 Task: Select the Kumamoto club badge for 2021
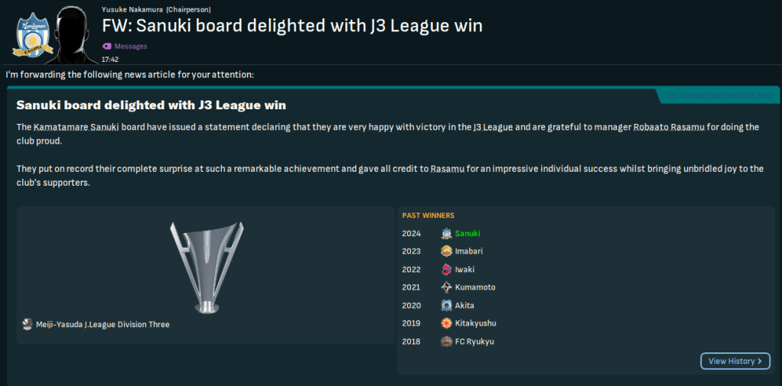(x=447, y=287)
